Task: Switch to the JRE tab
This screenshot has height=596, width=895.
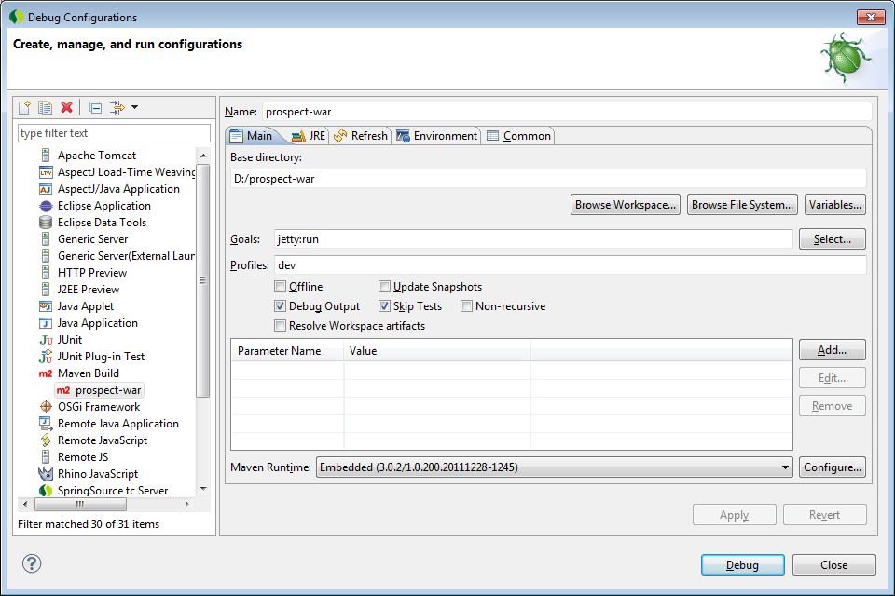Action: coord(309,136)
